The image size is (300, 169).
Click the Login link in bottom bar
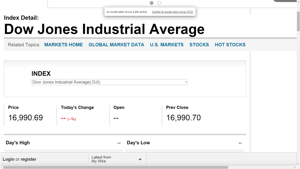tap(8, 159)
